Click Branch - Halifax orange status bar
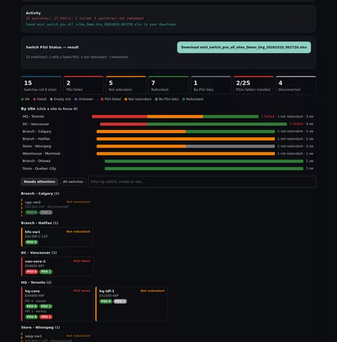This screenshot has height=342, width=337. click(x=186, y=139)
